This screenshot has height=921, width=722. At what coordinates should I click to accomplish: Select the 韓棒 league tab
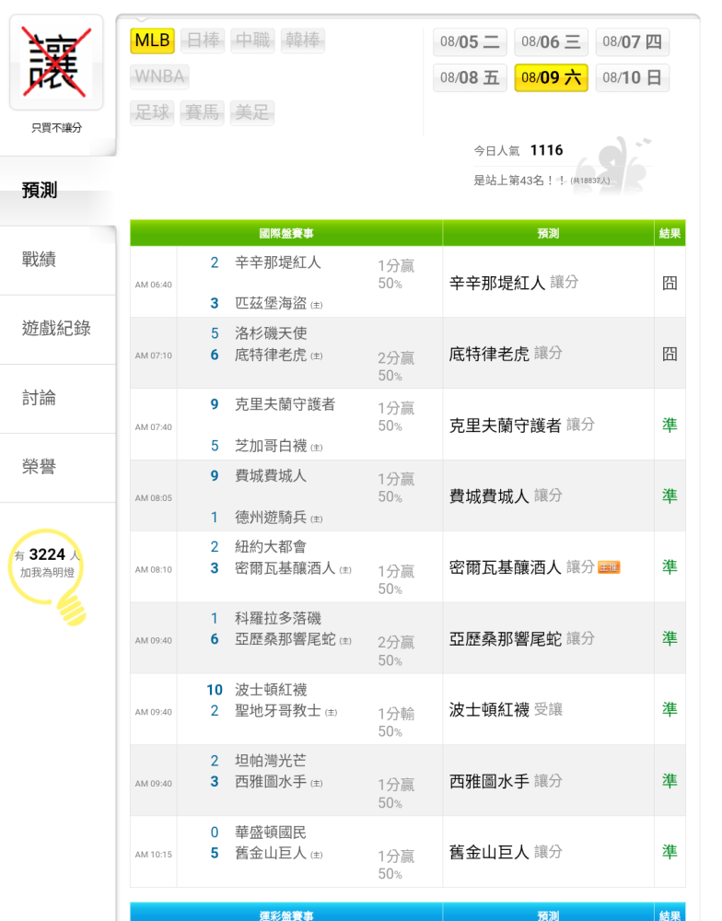pos(303,41)
